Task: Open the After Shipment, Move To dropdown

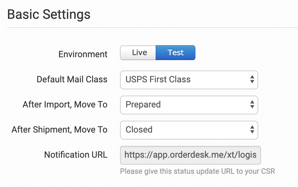Action: (x=188, y=130)
